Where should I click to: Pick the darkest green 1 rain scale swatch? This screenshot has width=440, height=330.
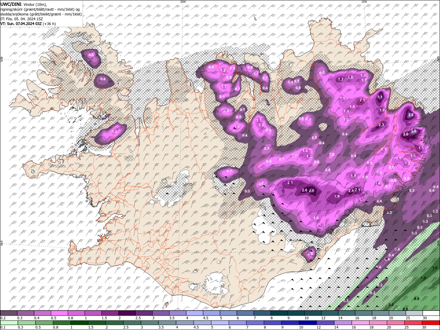(x=79, y=323)
